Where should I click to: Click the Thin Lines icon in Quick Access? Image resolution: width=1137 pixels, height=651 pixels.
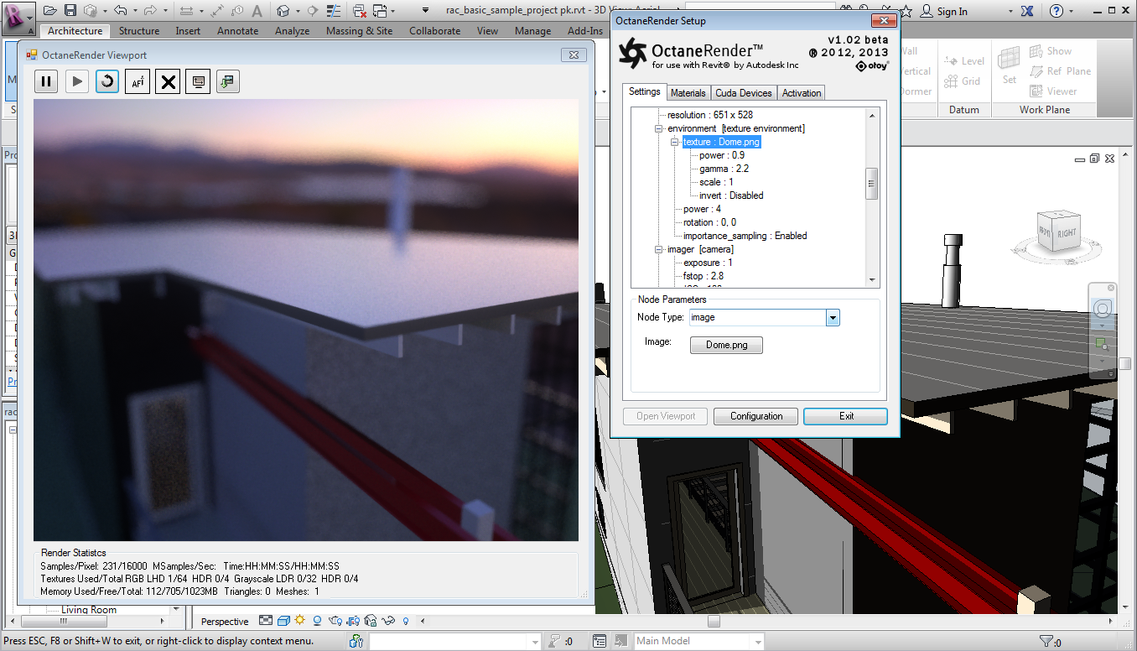click(x=335, y=11)
